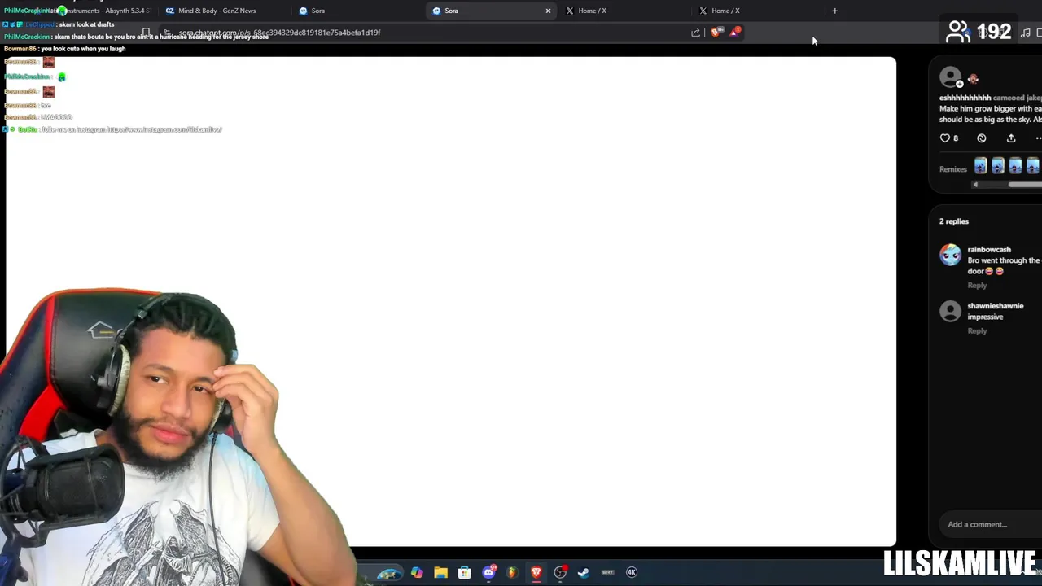Screen dimensions: 1042x586
Task: Open 4K Downloader from the taskbar
Action: (x=632, y=572)
